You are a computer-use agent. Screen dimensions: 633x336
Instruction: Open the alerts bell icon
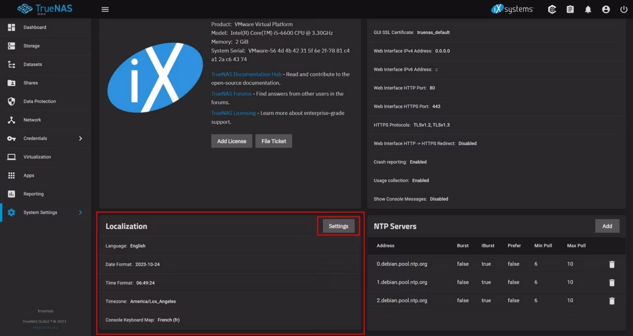[588, 9]
